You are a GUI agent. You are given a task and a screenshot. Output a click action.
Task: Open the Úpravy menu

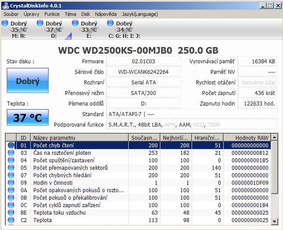[x=31, y=14]
